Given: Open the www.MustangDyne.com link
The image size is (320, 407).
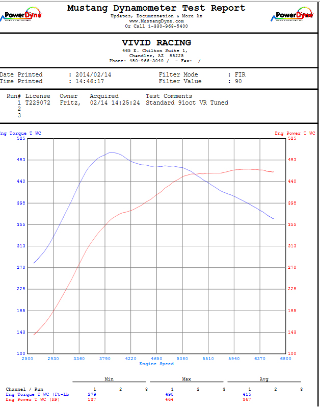Looking at the screenshot, I should coord(156,21).
